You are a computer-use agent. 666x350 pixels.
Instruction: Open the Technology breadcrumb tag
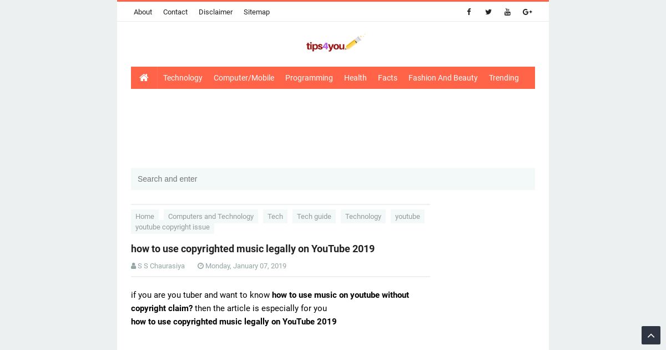tap(363, 217)
